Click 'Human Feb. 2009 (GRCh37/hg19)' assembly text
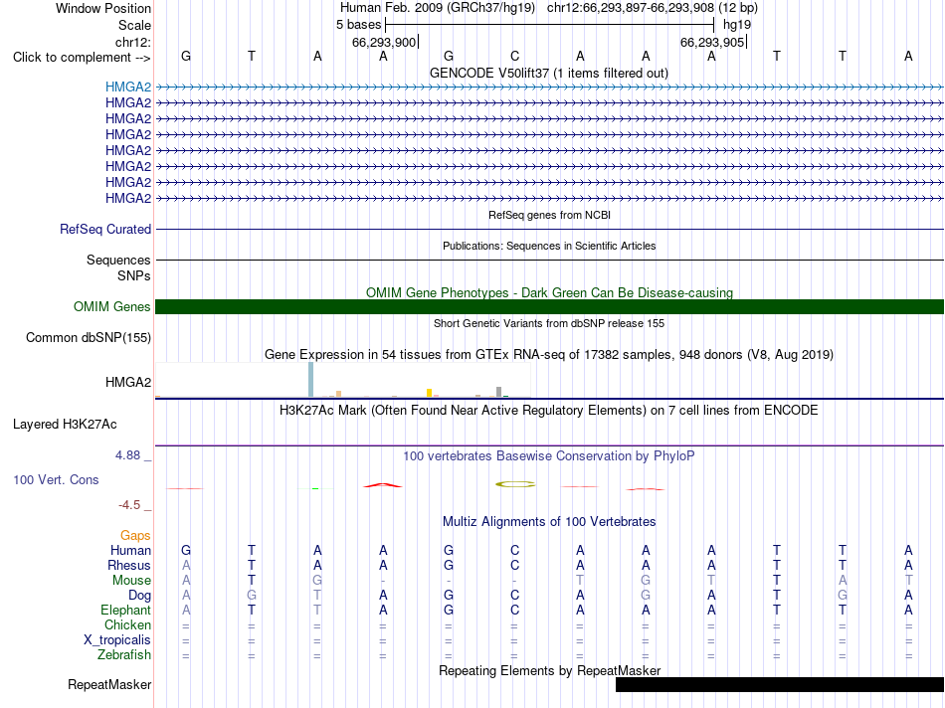The height and width of the screenshot is (708, 945). [438, 8]
